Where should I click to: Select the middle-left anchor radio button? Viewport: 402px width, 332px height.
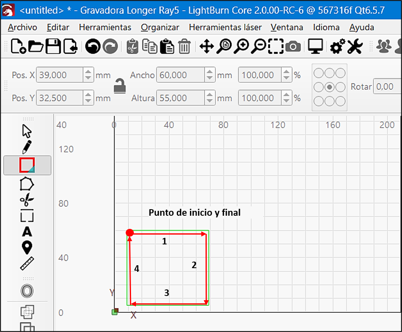tap(318, 87)
